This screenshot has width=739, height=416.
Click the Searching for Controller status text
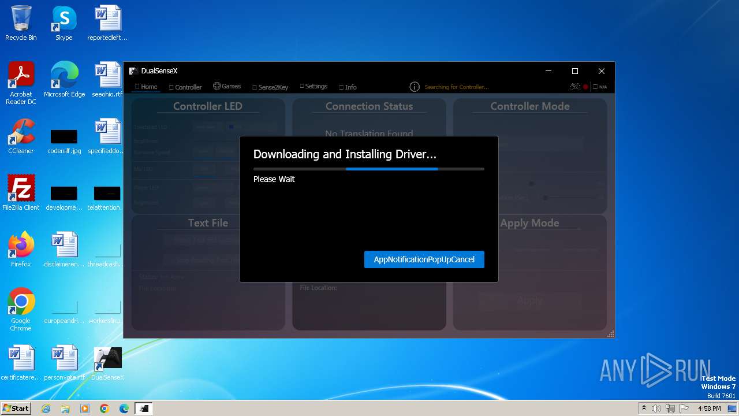(x=457, y=87)
